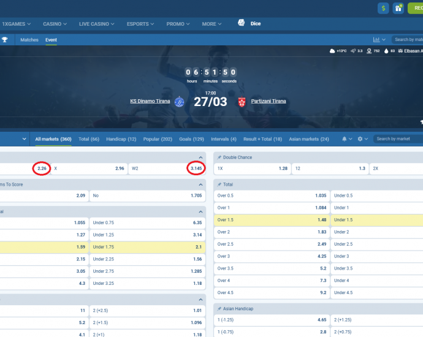Click the pin icon beside Asian Handicap
The width and height of the screenshot is (423, 337).
[219, 309]
